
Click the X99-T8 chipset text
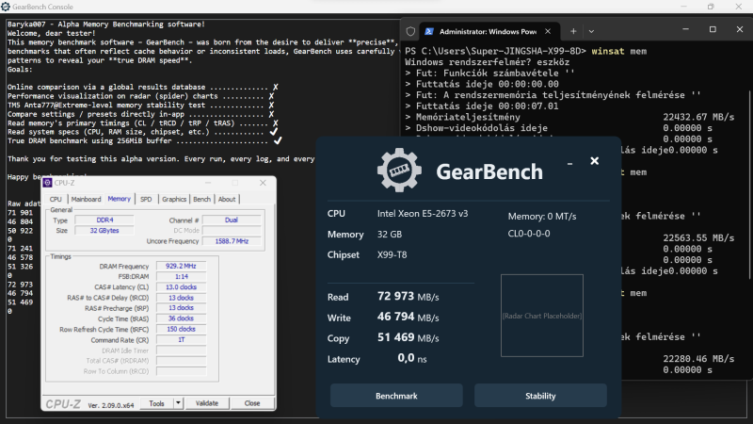pos(392,254)
